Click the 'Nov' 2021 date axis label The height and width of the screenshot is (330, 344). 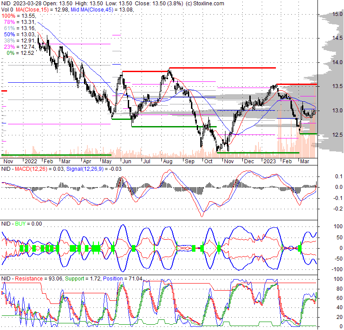[x=8, y=161]
